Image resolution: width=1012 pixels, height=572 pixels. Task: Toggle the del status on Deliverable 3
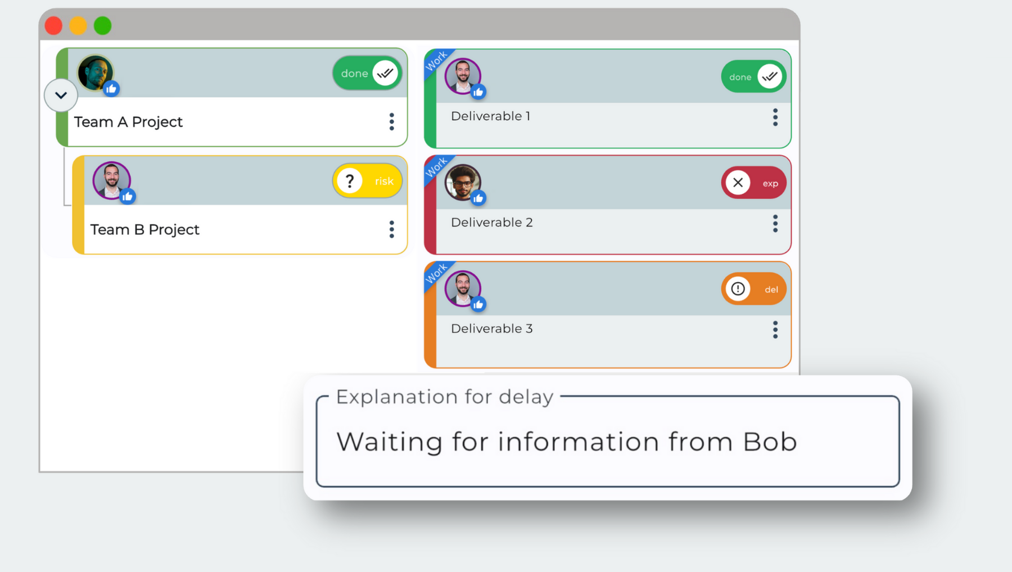coord(753,288)
